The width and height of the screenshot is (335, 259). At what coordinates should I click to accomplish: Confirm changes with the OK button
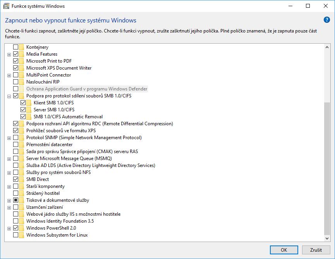click(x=284, y=250)
